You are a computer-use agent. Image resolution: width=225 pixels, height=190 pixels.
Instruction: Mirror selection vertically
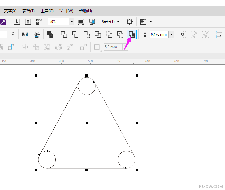tap(37, 34)
